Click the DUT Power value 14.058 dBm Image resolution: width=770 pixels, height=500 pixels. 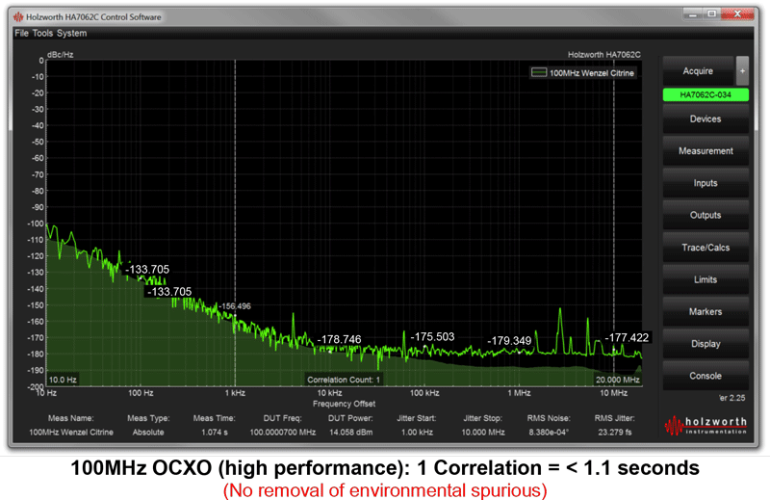pos(351,433)
